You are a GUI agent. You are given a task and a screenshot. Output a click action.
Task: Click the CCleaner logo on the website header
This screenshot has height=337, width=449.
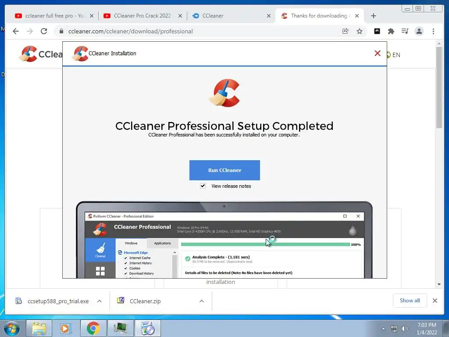click(x=40, y=54)
